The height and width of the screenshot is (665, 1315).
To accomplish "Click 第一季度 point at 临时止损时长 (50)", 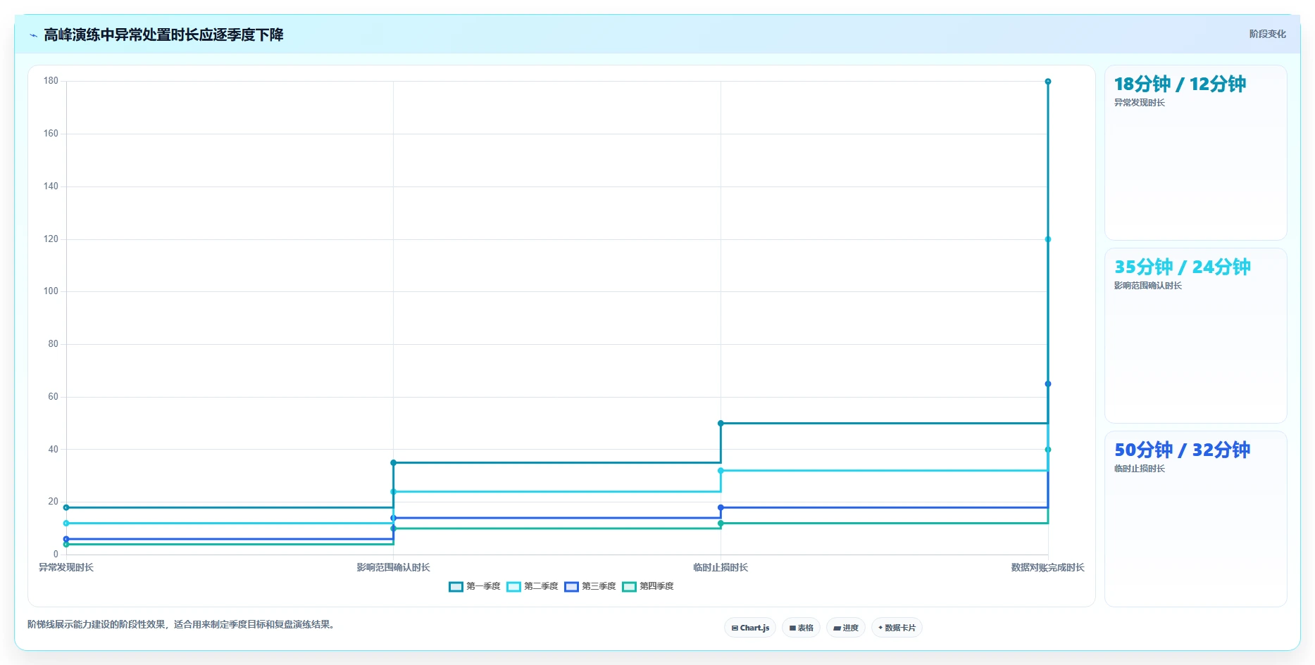I will (721, 424).
